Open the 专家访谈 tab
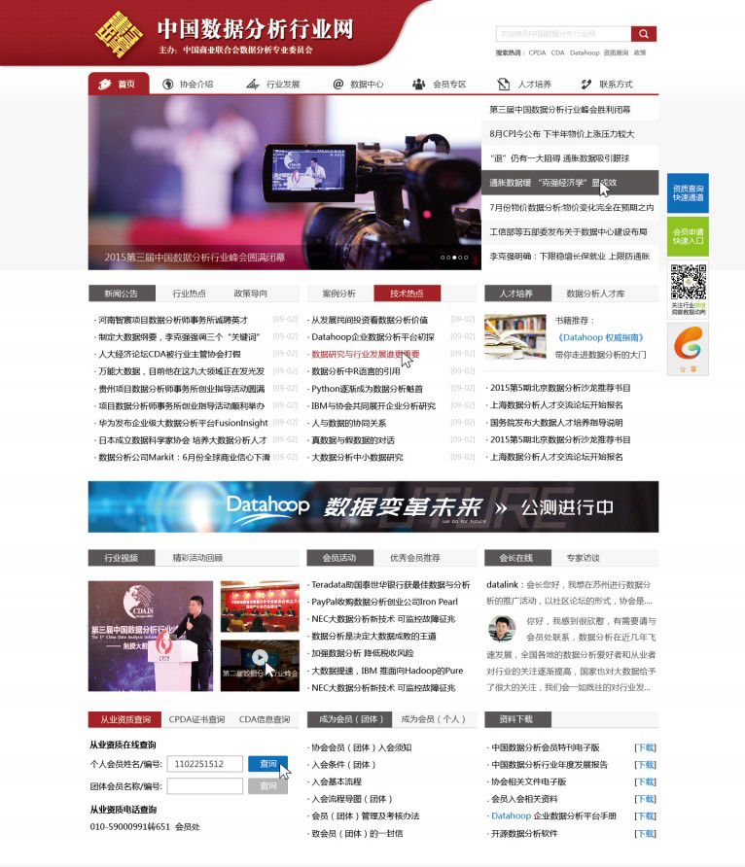745x867 pixels. (x=583, y=558)
